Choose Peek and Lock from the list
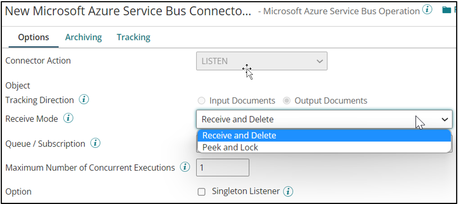458x204 pixels. pos(230,147)
